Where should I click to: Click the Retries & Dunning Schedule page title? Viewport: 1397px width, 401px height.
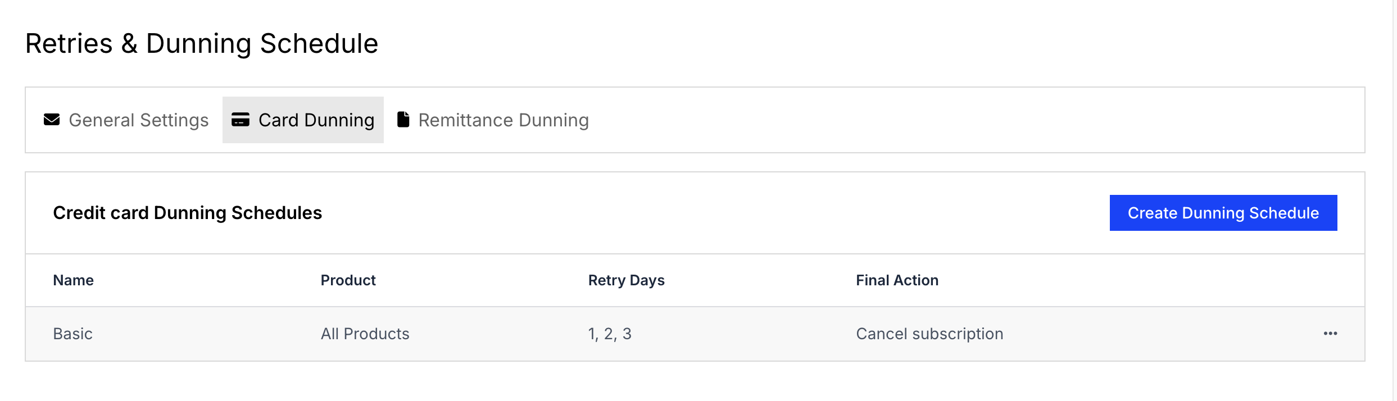point(202,43)
